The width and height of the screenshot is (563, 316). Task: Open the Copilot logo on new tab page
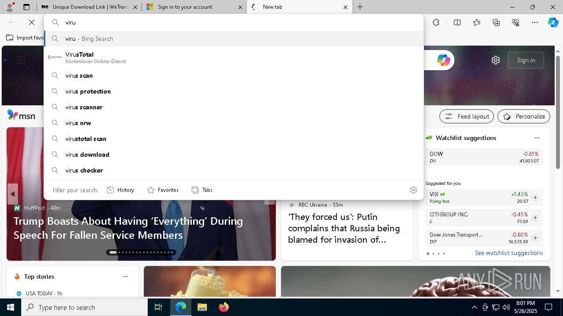pos(443,60)
